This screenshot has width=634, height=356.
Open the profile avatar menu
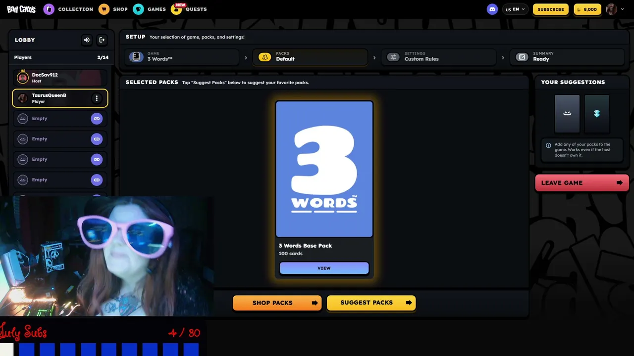pos(615,9)
